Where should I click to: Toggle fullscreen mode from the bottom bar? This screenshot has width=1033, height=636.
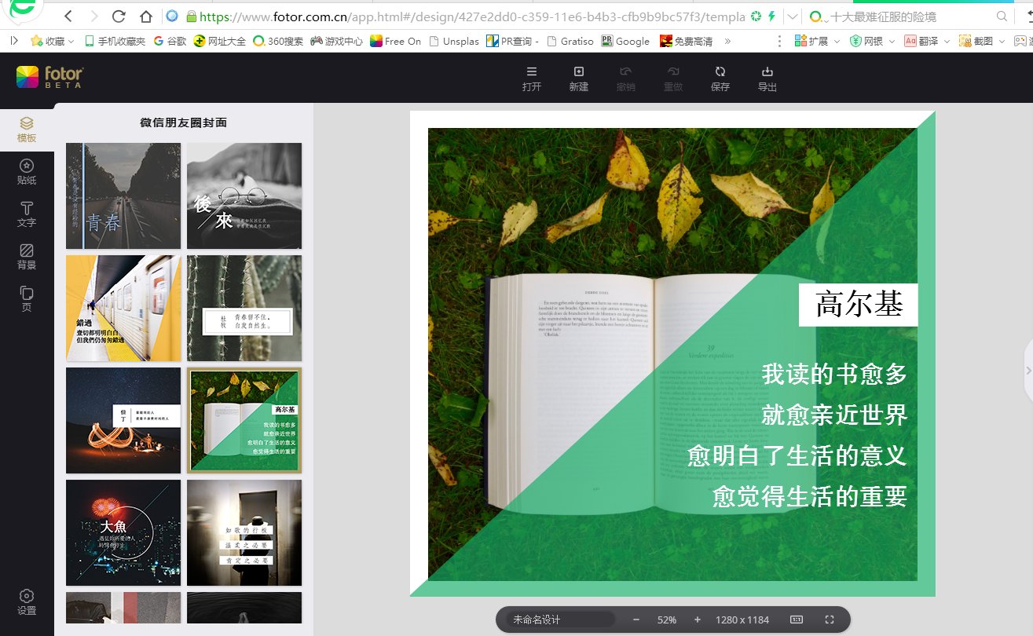click(x=829, y=620)
